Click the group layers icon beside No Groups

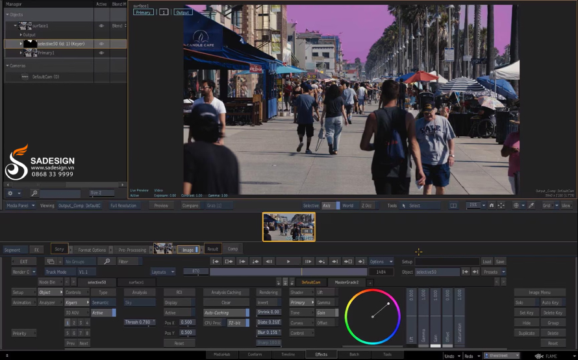click(51, 261)
